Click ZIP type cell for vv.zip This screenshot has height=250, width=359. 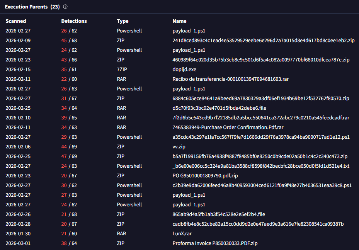(x=121, y=147)
